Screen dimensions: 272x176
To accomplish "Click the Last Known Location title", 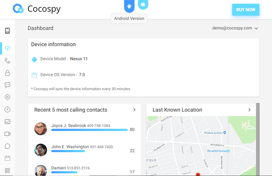I will (x=177, y=110).
